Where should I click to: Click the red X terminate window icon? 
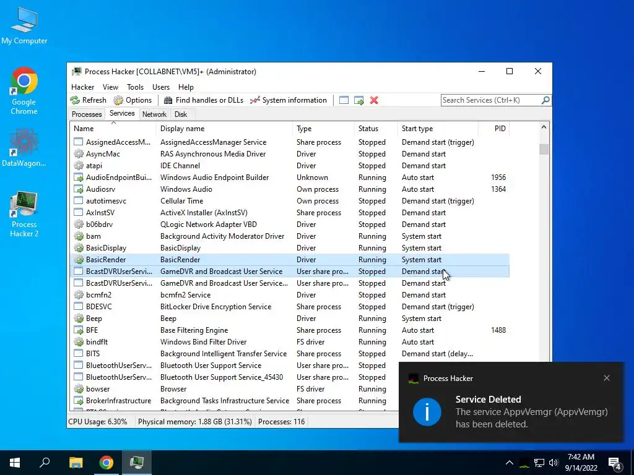(x=374, y=100)
